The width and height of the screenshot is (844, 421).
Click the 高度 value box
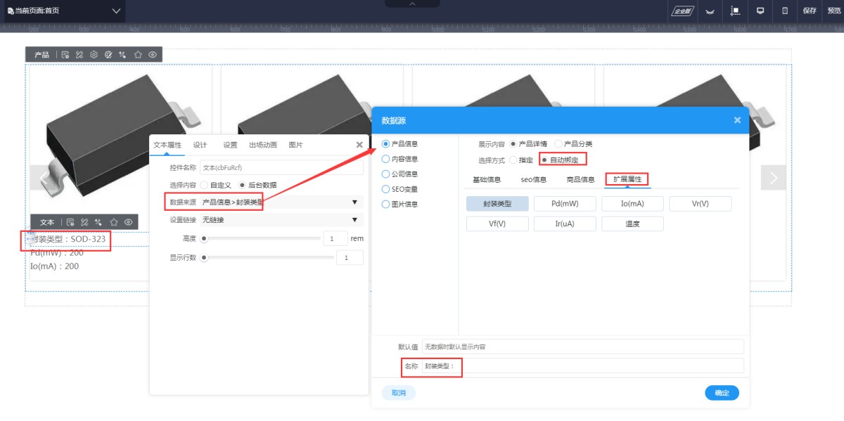pos(335,238)
